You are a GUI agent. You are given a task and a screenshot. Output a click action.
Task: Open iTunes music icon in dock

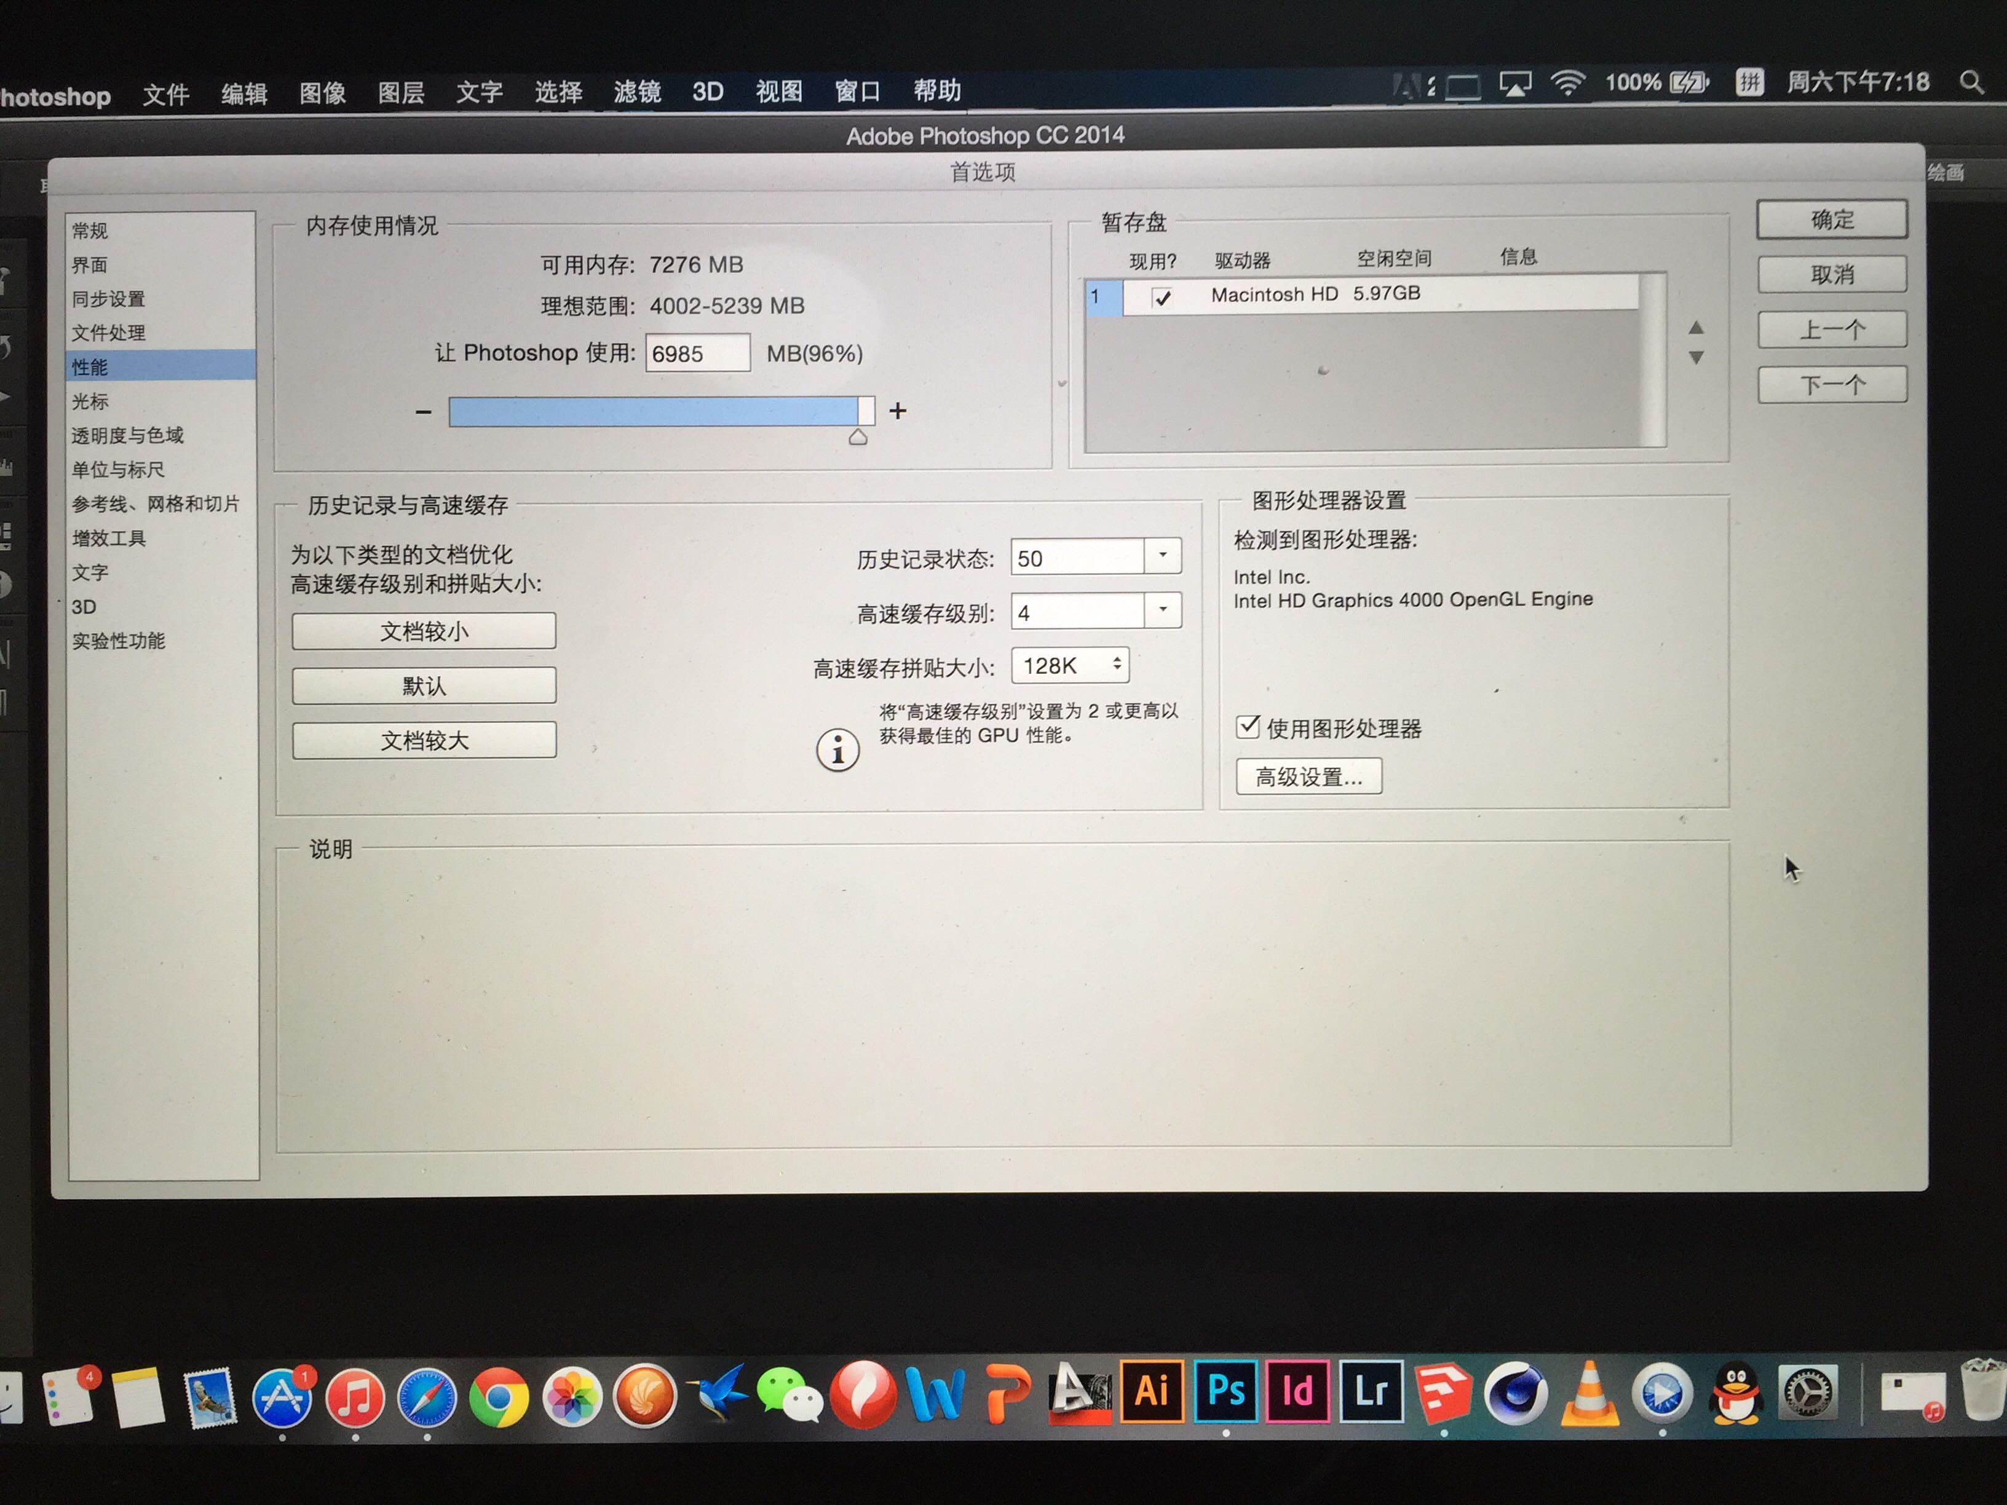pos(355,1397)
